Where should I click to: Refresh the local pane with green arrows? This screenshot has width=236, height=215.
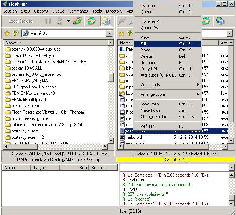pyautogui.click(x=92, y=21)
